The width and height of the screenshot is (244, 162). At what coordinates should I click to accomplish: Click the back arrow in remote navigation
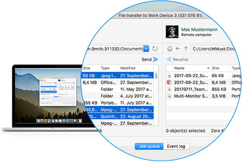click(178, 49)
